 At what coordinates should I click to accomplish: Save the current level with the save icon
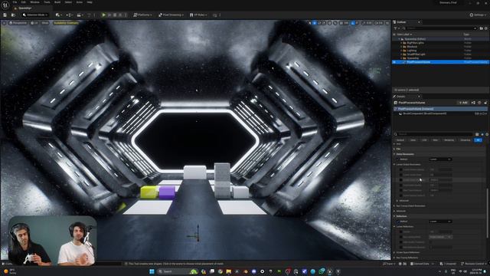(5, 15)
